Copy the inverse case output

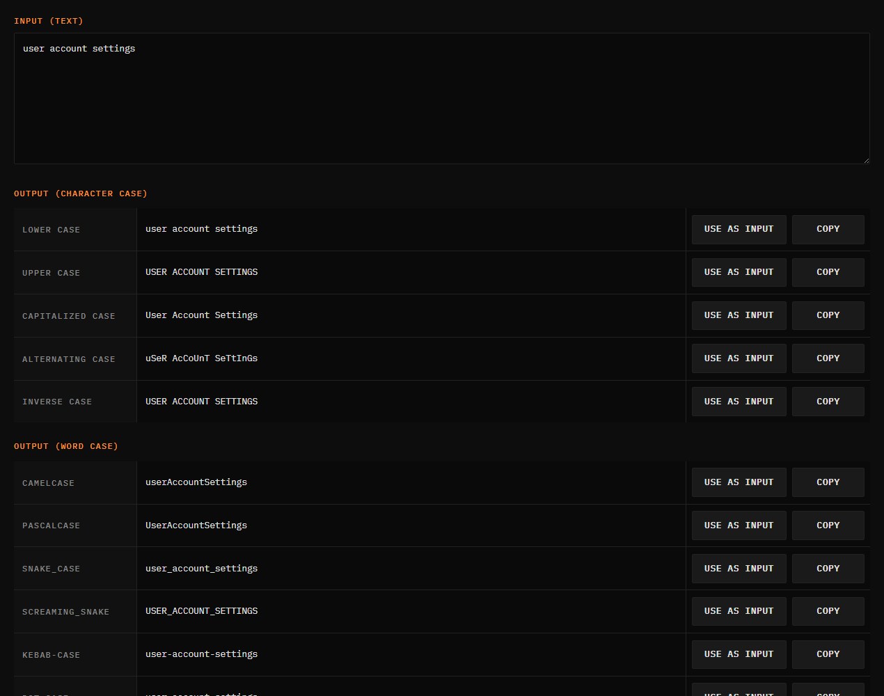coord(828,402)
